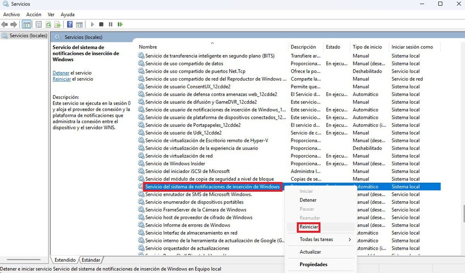
Task: Toggle the show/hide console tree toolbar icon
Action: click(x=27, y=24)
